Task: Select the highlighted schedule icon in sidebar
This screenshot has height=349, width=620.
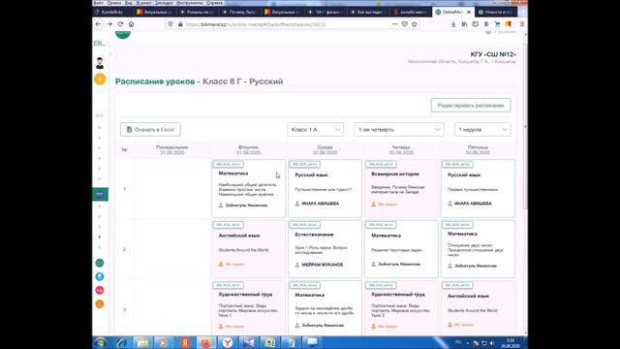Action: click(100, 194)
